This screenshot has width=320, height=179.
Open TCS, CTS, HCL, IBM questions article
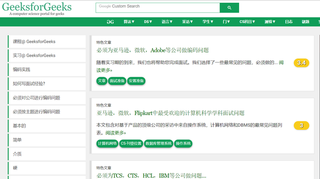(x=151, y=175)
